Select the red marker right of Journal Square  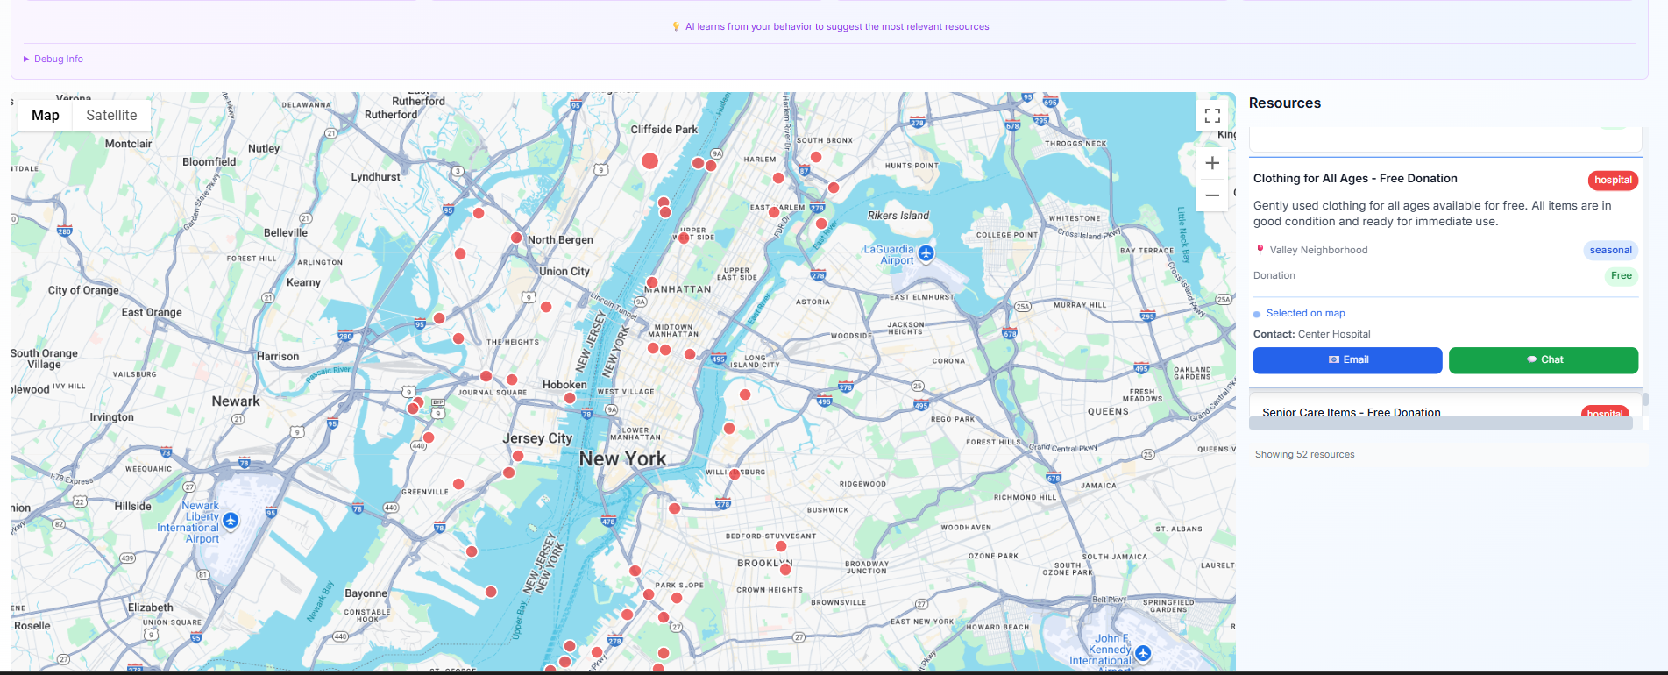pyautogui.click(x=512, y=380)
